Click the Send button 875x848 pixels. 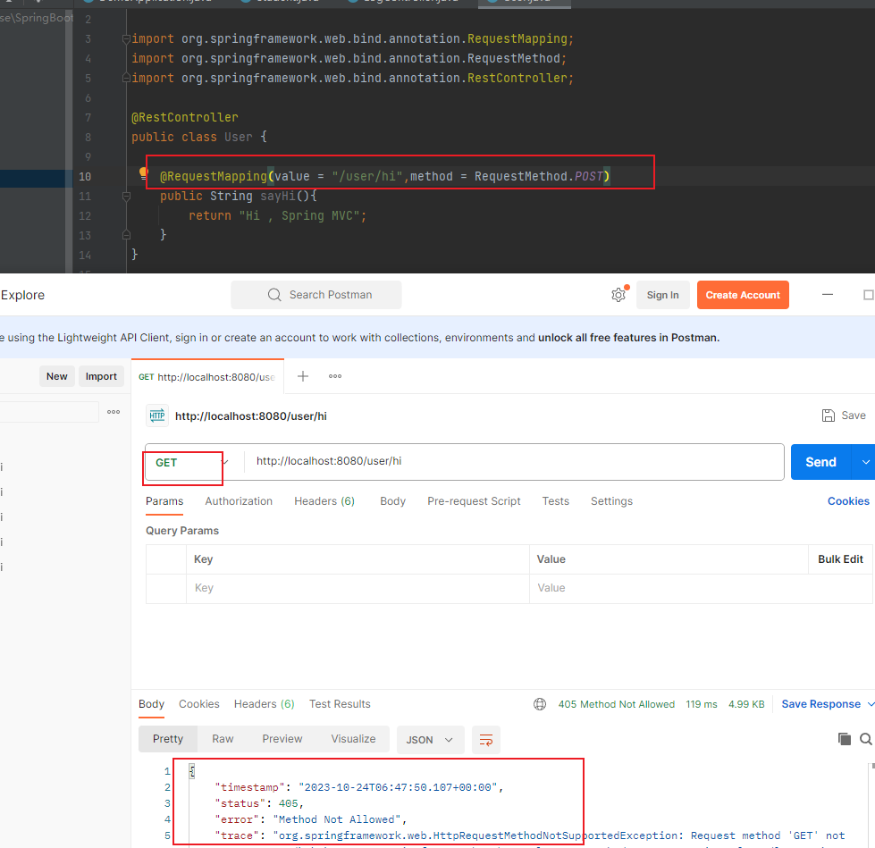(x=820, y=462)
